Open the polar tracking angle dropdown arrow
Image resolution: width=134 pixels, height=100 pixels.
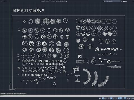pos(113,98)
